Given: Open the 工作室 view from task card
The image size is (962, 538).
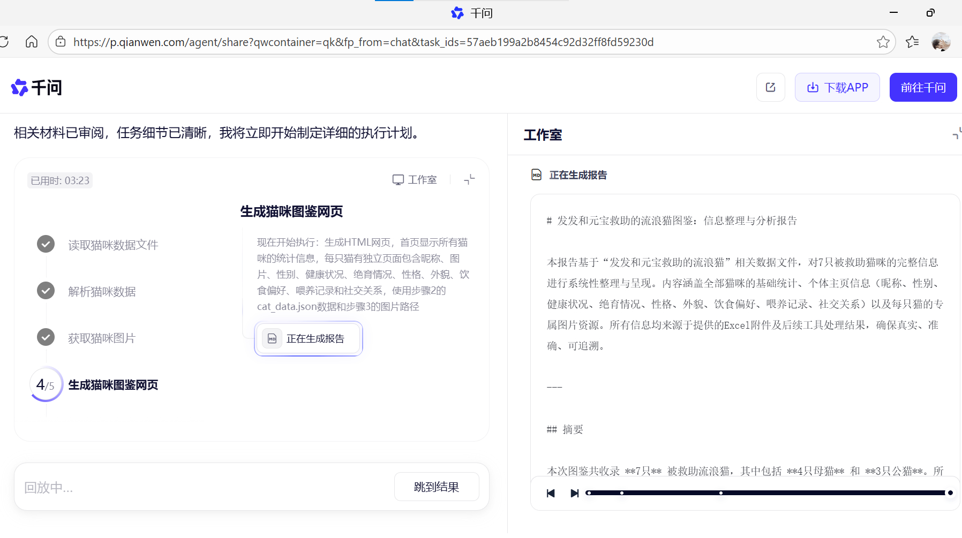Looking at the screenshot, I should 415,180.
